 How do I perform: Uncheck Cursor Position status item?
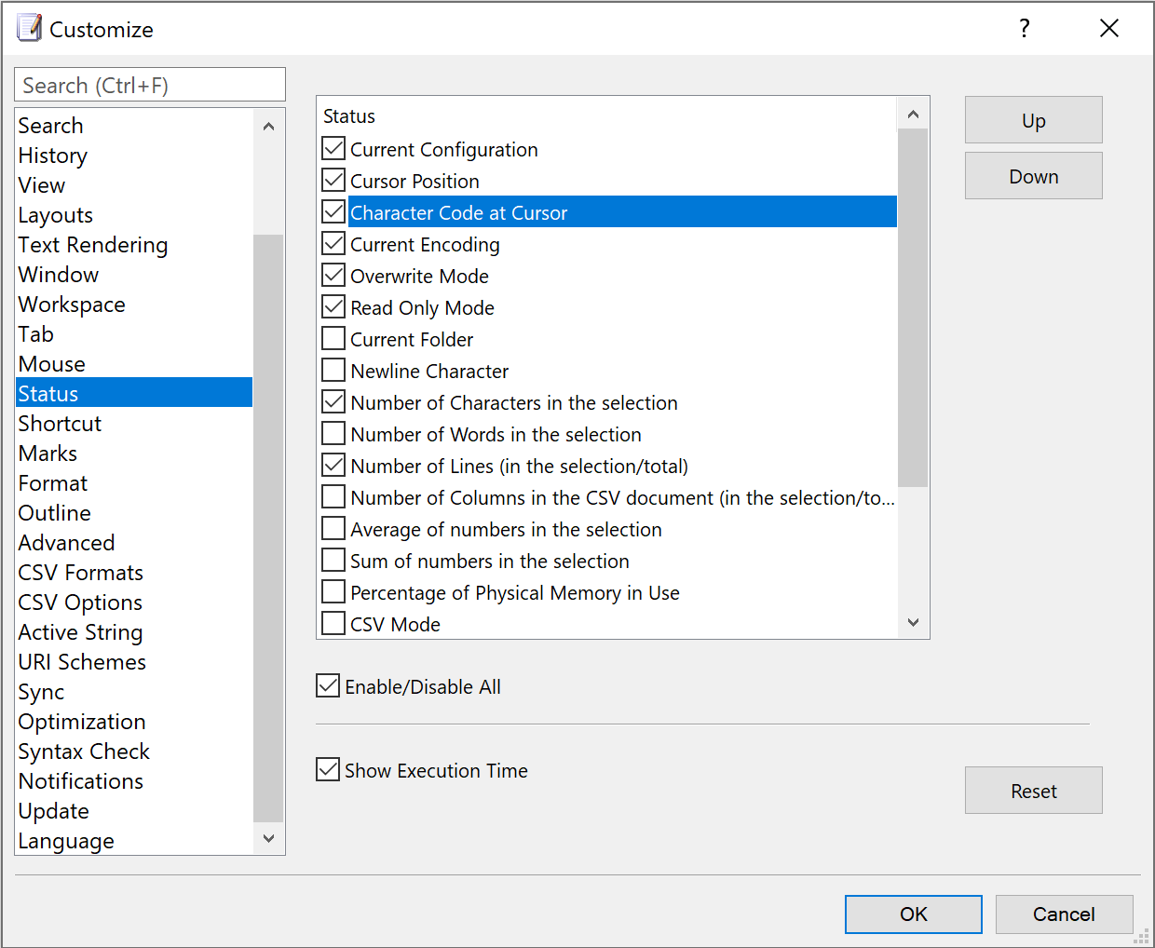(x=333, y=180)
